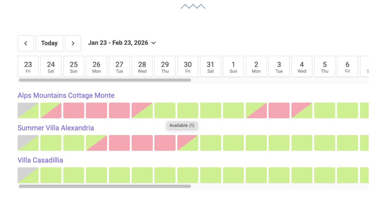
Task: Click the left arrow to view previous dates
Action: 25,43
